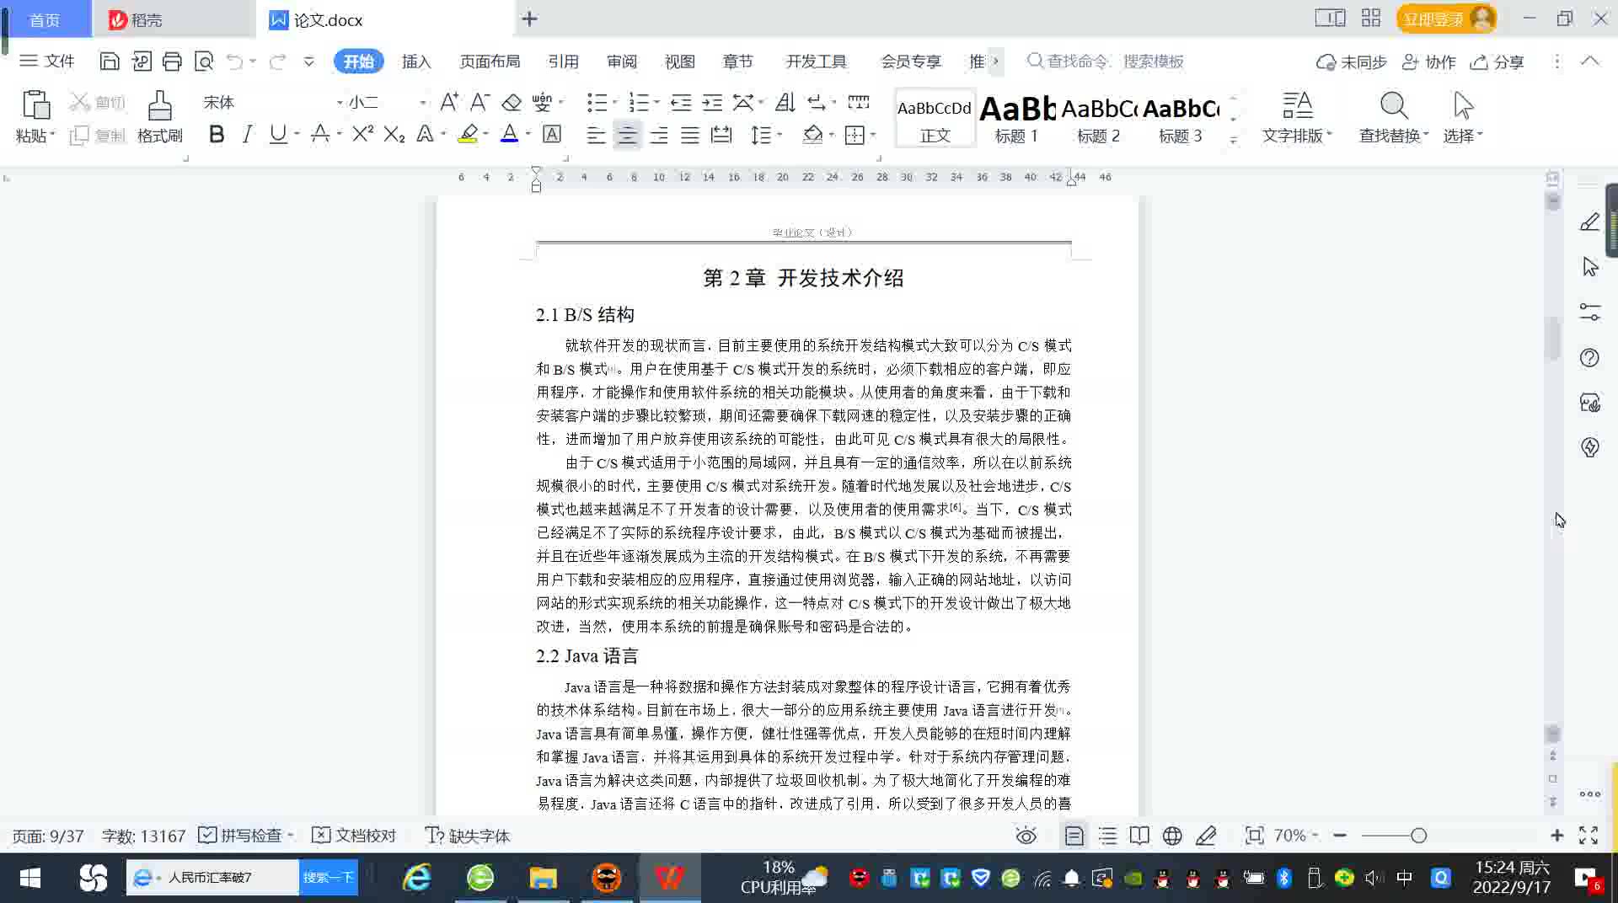Decrease paragraph indent
This screenshot has height=903, width=1618.
(681, 103)
